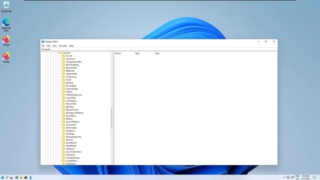Click the Registry Editor title bar icon
The width and height of the screenshot is (320, 180).
tap(43, 41)
